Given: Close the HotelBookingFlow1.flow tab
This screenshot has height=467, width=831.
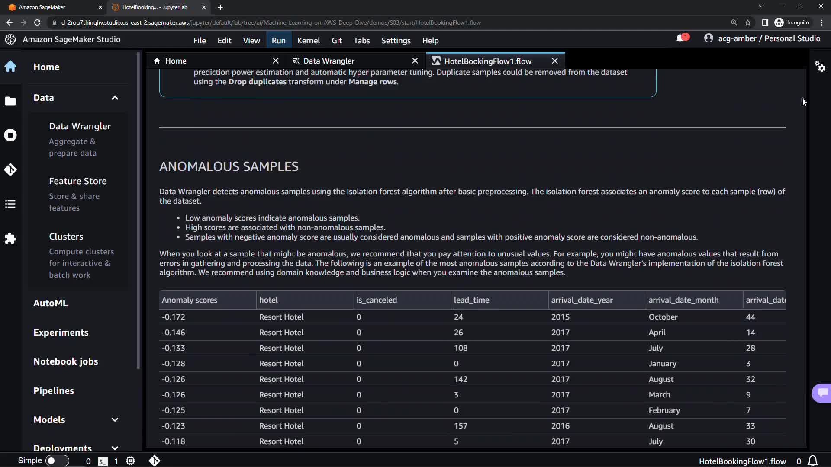Looking at the screenshot, I should [x=554, y=61].
